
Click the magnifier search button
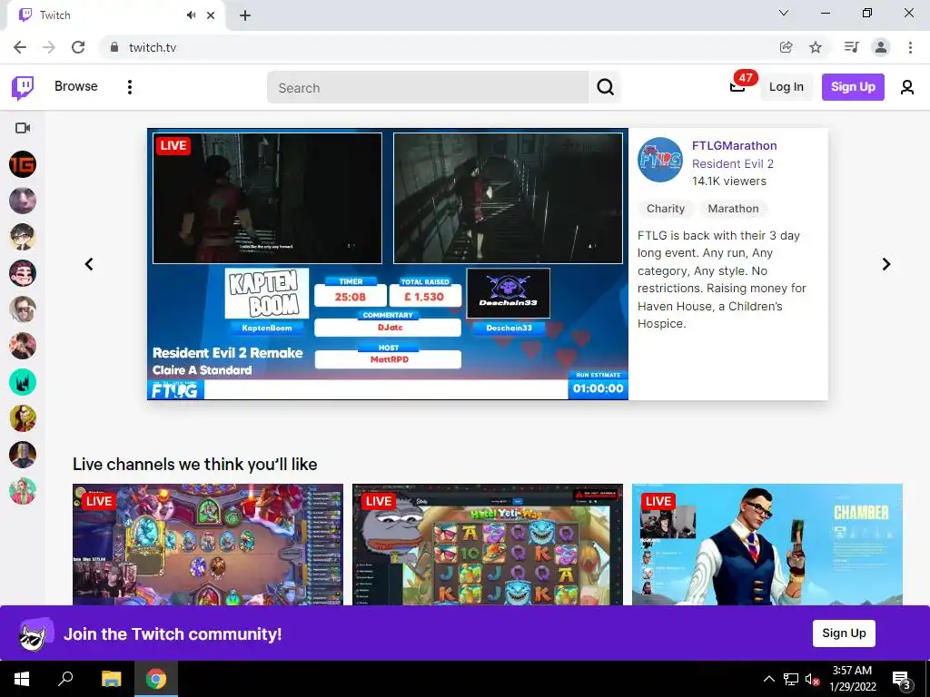click(605, 88)
